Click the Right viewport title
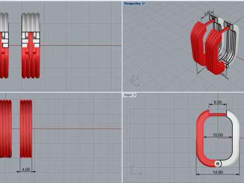244x183 pixels. click(x=128, y=95)
